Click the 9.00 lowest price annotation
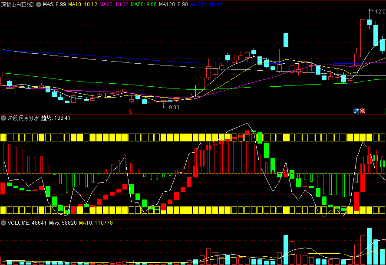 coord(174,108)
